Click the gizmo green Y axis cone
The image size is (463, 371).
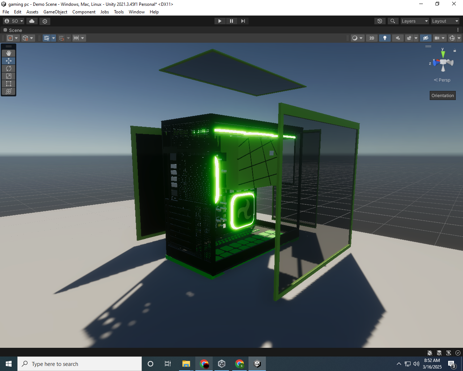(x=443, y=54)
